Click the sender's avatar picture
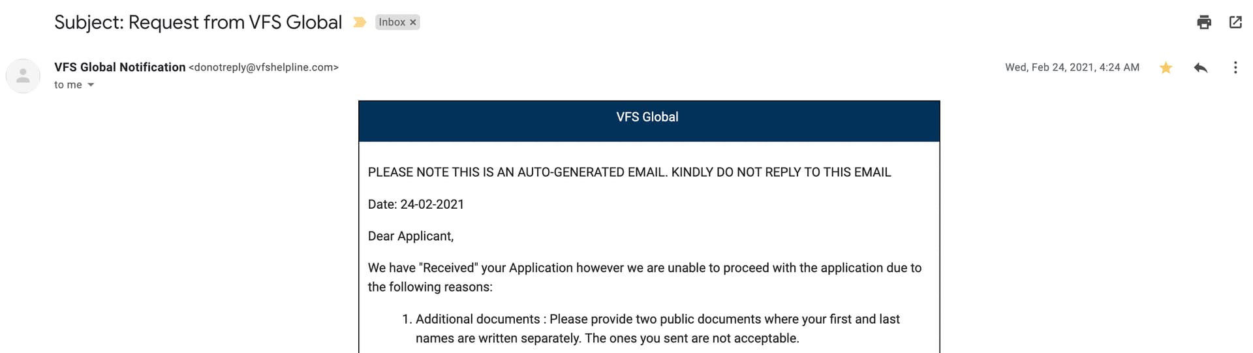1253x353 pixels. point(23,76)
